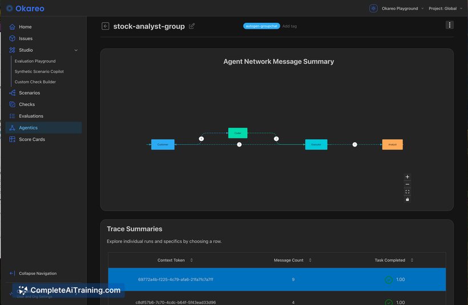Viewport: 468px width, 305px height.
Task: Click Collapse Navigation
Action: pos(38,273)
